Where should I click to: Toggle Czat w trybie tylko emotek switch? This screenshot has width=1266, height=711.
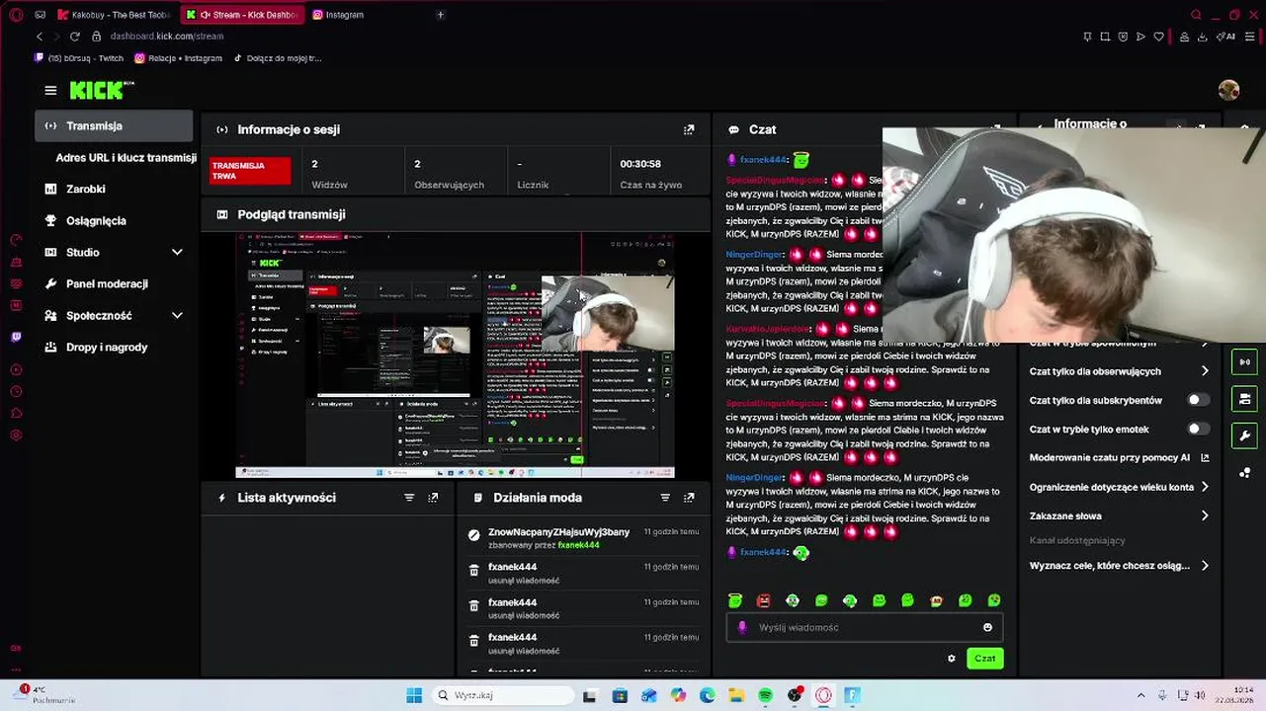click(x=1198, y=429)
